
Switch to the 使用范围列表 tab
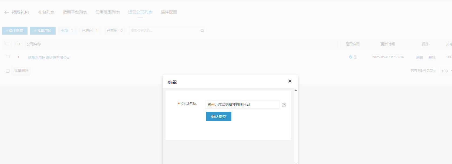tap(107, 12)
